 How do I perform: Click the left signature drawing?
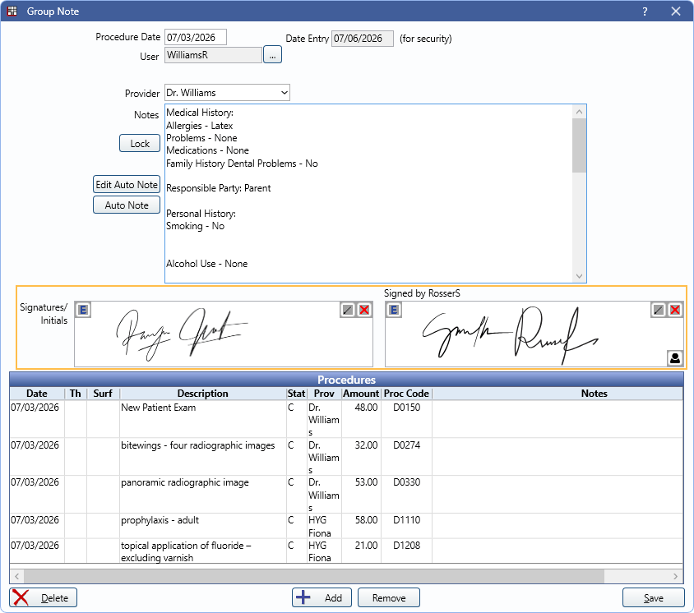point(182,334)
